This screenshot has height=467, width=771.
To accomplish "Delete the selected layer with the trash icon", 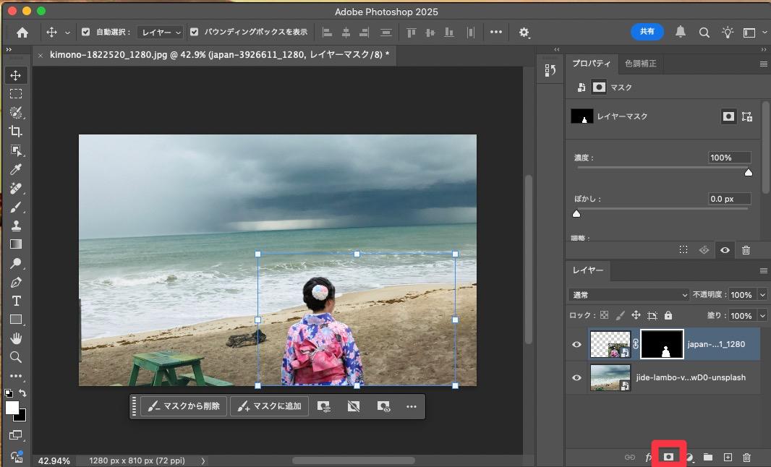I will (x=746, y=457).
